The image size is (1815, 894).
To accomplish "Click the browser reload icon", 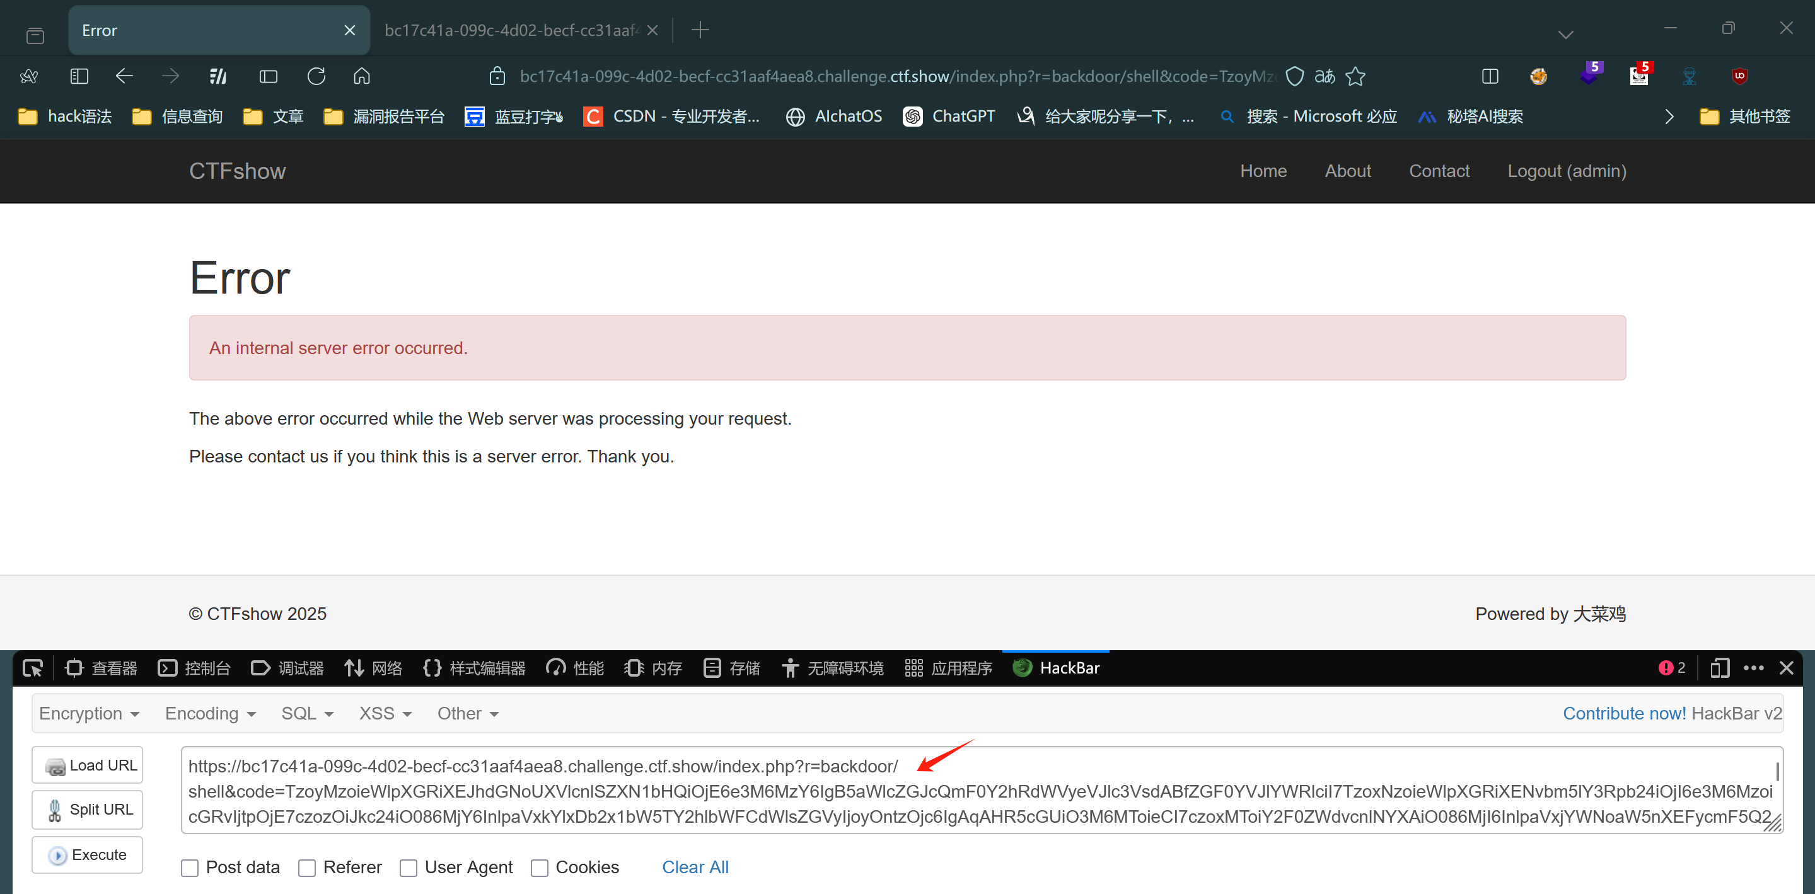I will [316, 76].
